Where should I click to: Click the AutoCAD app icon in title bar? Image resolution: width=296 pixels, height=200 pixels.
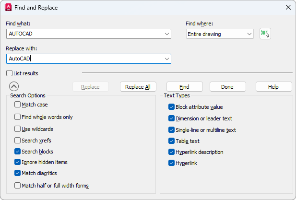pos(8,7)
